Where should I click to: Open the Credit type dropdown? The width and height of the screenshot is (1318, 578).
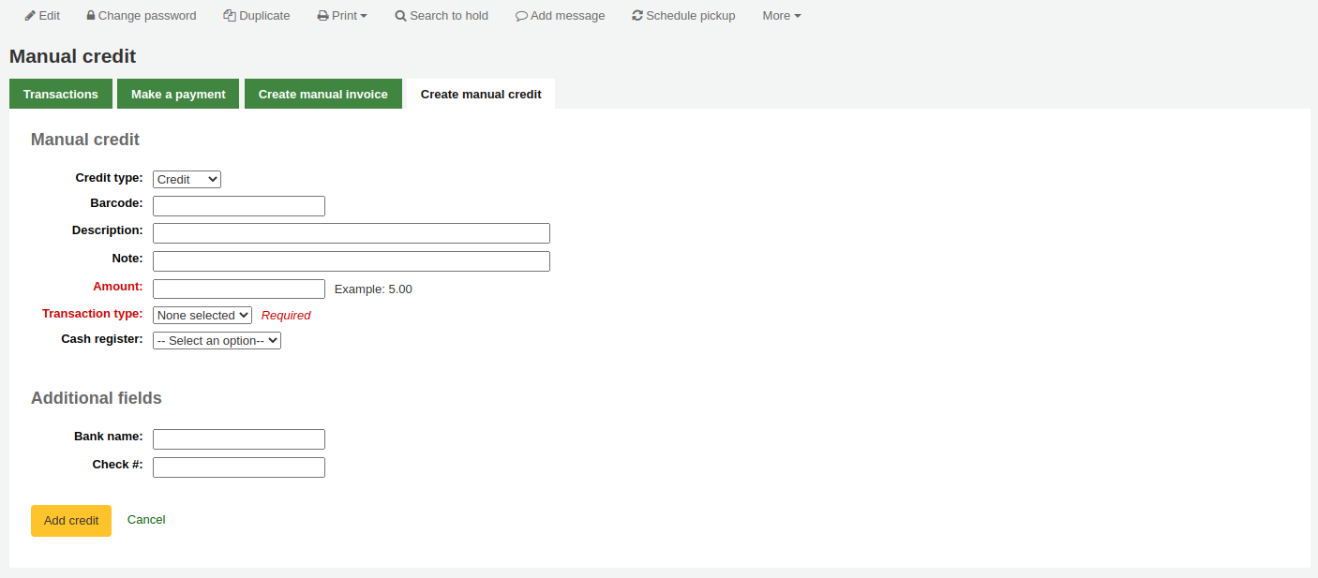point(186,179)
